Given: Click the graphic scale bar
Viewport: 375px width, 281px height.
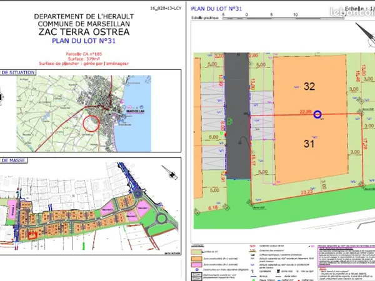Looking at the screenshot, I should click(283, 18).
